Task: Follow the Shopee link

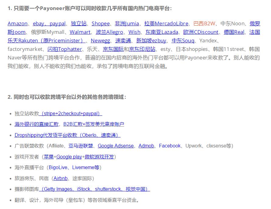Action: tap(100, 23)
